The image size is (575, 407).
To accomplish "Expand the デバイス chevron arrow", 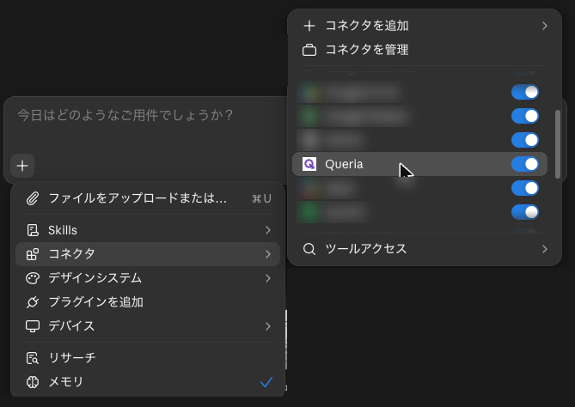I will [x=268, y=326].
